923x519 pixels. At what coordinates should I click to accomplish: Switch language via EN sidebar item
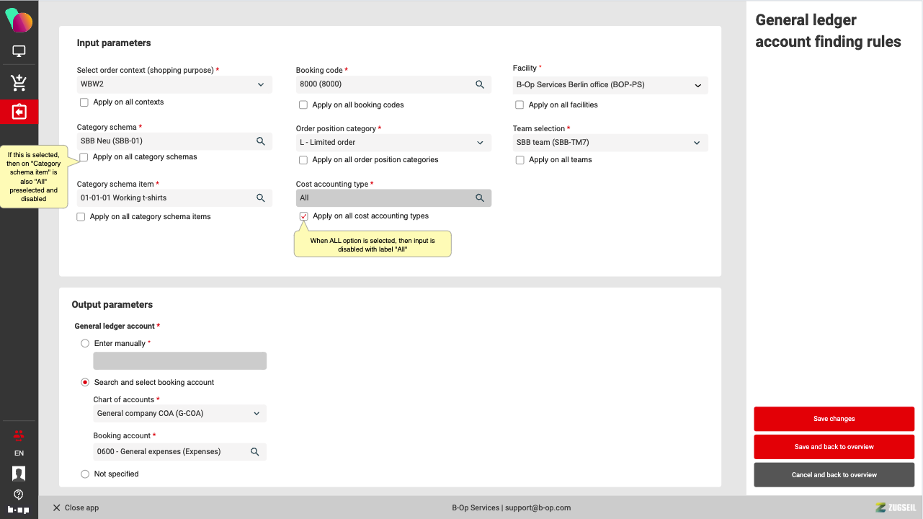[x=19, y=453]
